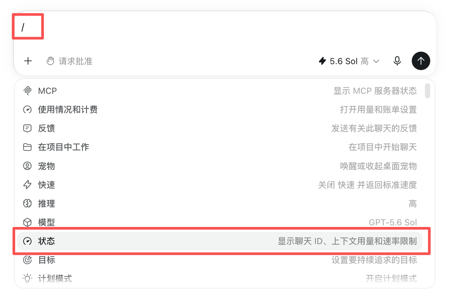The width and height of the screenshot is (451, 300).
Task: Toggle the 快速 speed mode command
Action: [x=220, y=185]
